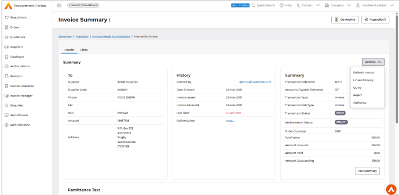Click transaction reference JEFF1
This screenshot has width=399, height=195.
click(338, 82)
